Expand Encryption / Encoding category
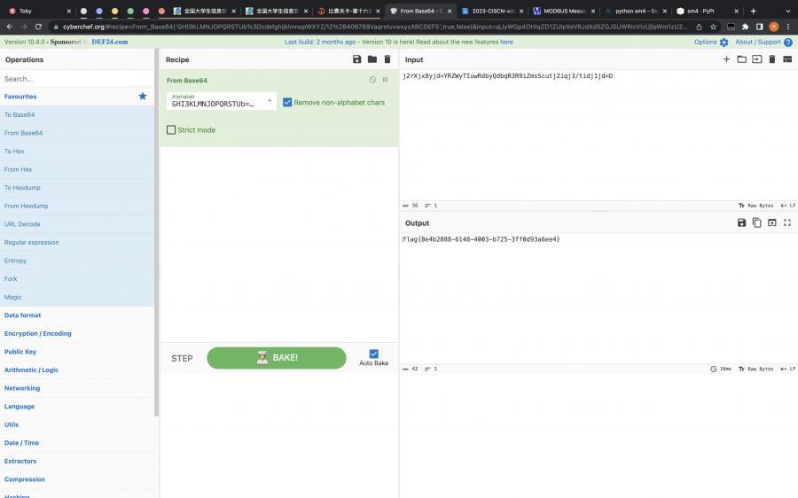Image resolution: width=798 pixels, height=498 pixels. [x=77, y=334]
